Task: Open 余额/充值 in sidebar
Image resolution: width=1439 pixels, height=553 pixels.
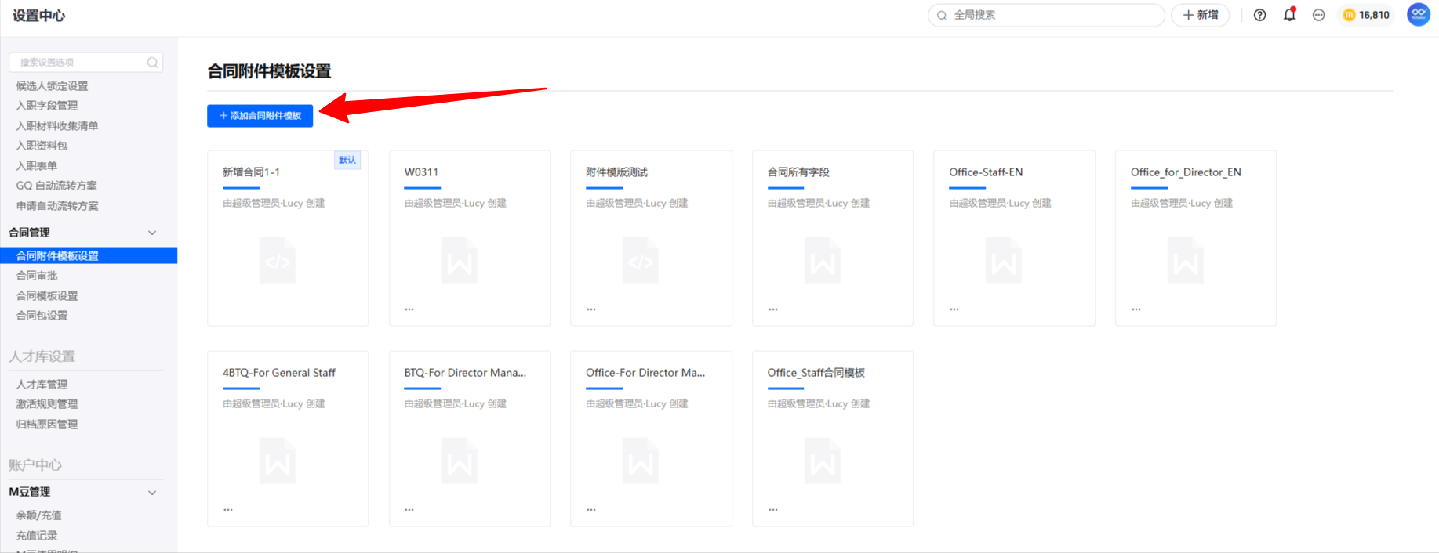Action: 38,515
